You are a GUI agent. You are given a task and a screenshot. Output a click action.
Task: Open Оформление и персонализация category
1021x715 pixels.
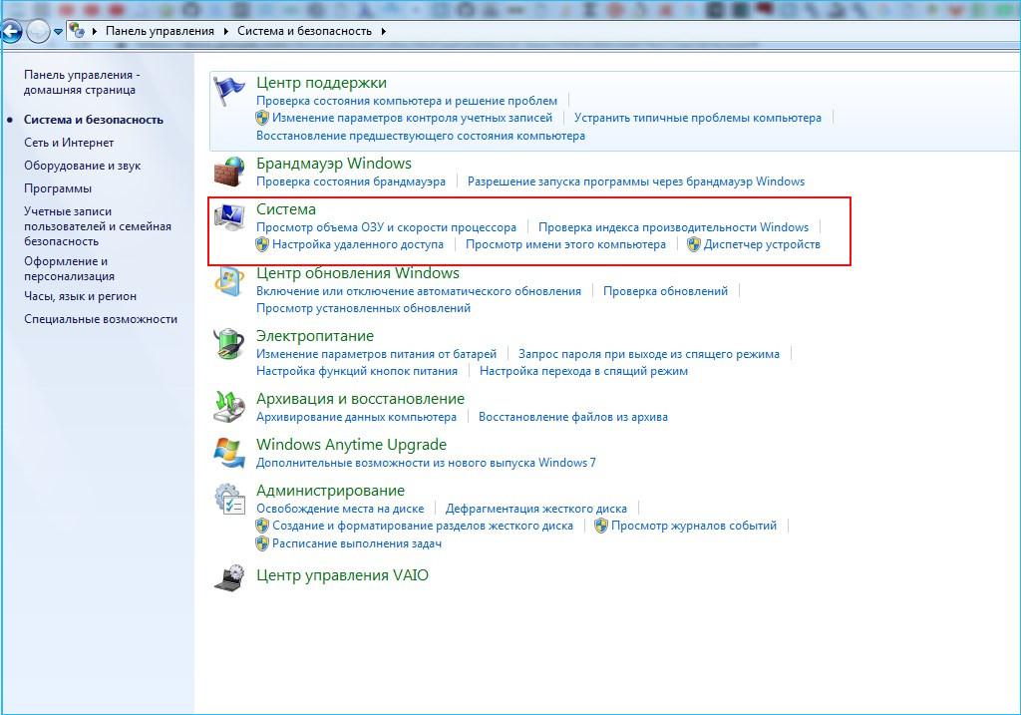tap(69, 268)
